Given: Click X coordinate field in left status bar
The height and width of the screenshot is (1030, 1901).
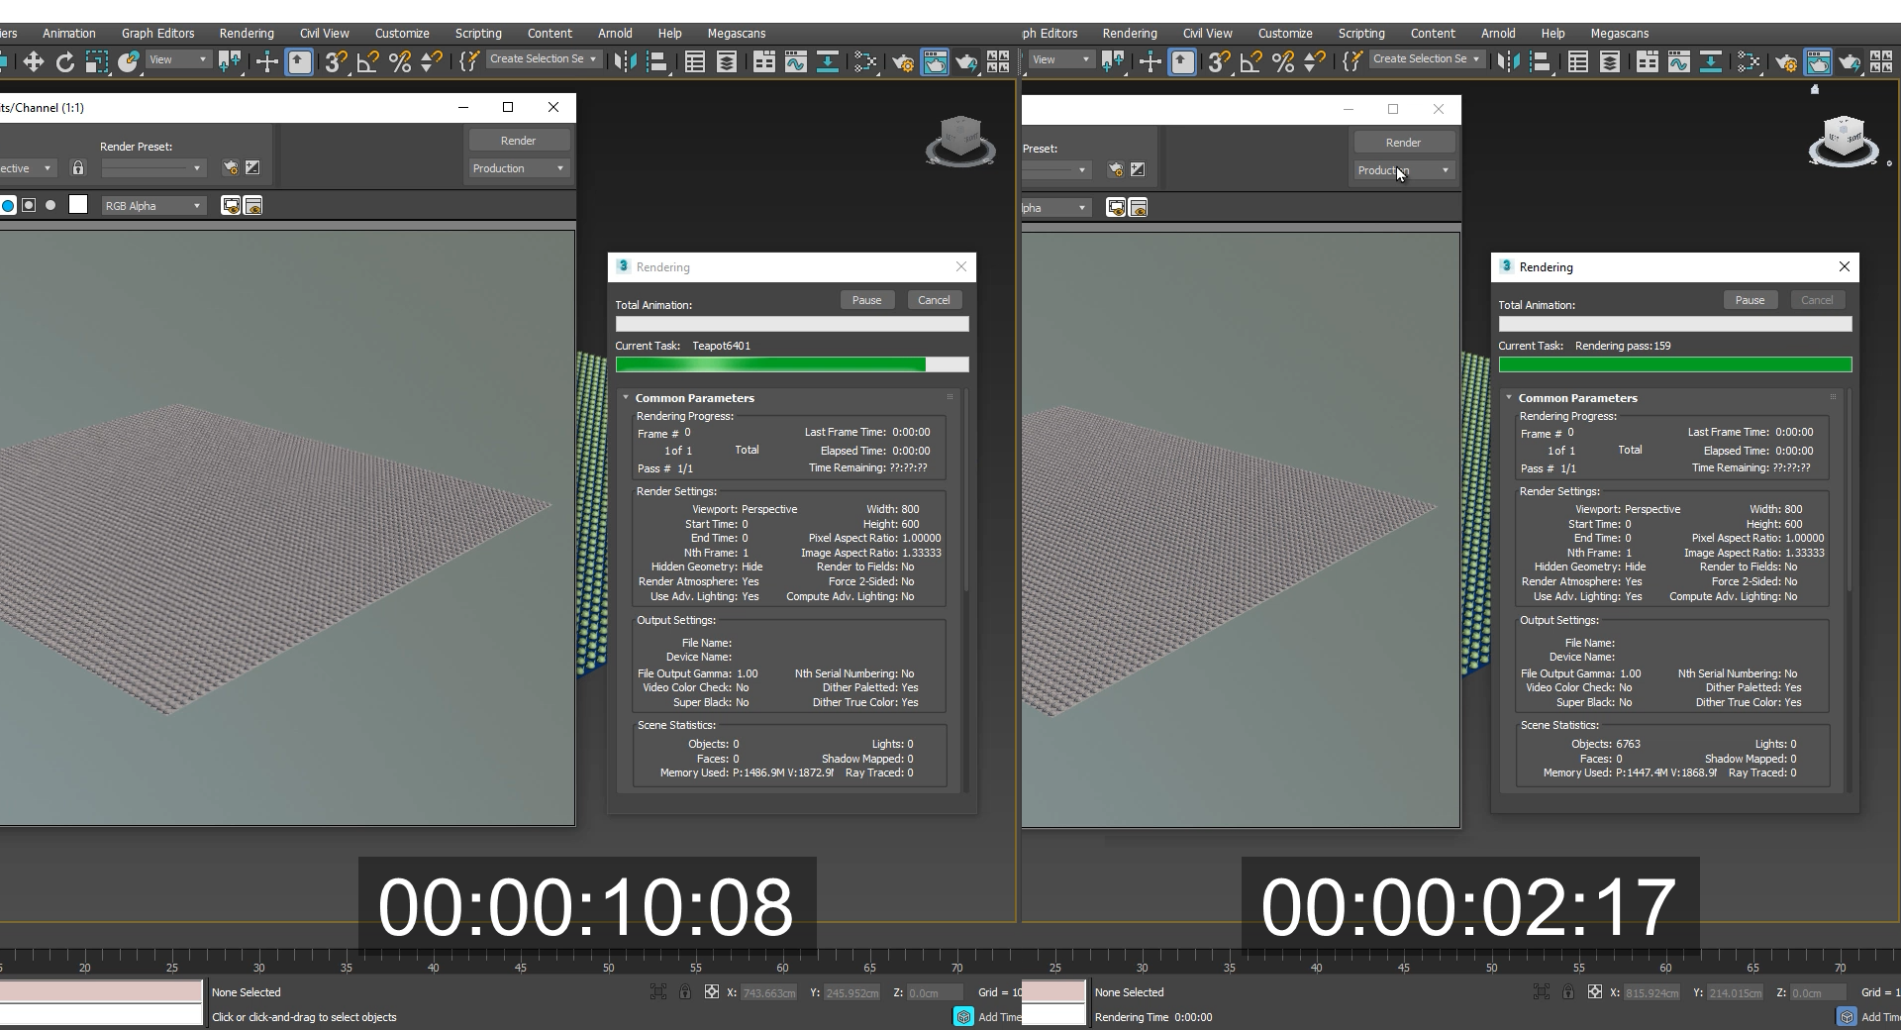Looking at the screenshot, I should coord(768,992).
